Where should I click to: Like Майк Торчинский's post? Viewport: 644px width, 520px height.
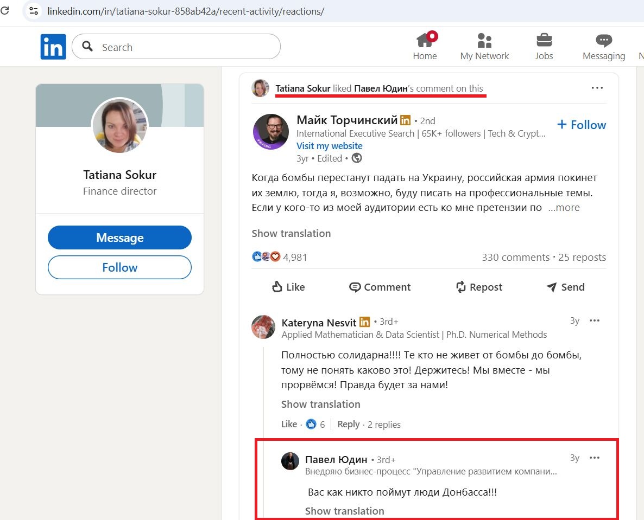click(x=288, y=287)
